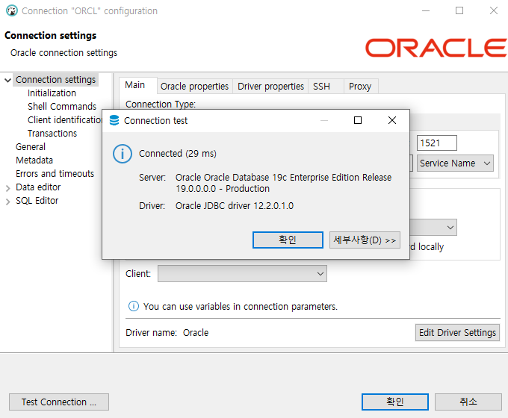This screenshot has height=418, width=508.
Task: Close the Connection test dialog
Action: click(x=392, y=120)
